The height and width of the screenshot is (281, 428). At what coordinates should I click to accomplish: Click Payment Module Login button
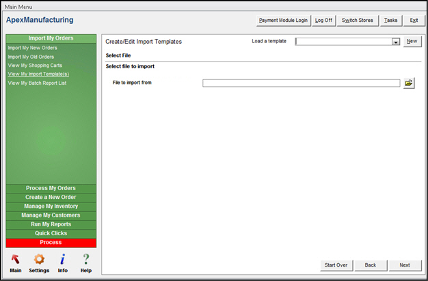click(283, 21)
